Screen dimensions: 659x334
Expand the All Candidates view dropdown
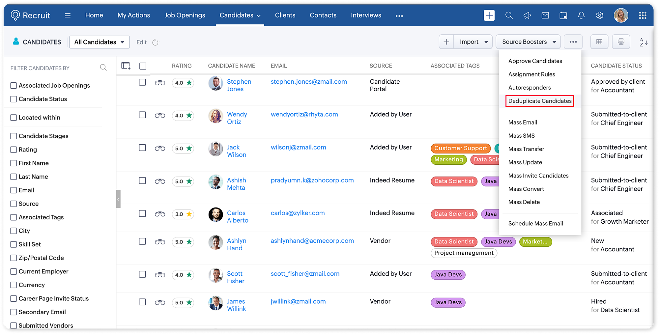[x=99, y=42]
